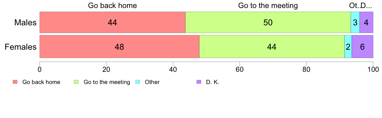Image resolution: width=382 pixels, height=118 pixels.
Task: Click the Go back home column header
Action: [x=112, y=5]
